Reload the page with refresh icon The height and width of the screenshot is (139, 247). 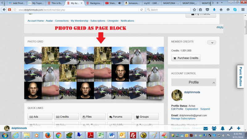click(141, 10)
